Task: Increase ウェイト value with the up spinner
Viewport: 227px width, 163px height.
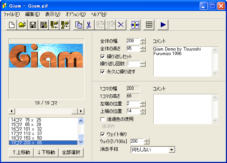Action: click(146, 140)
